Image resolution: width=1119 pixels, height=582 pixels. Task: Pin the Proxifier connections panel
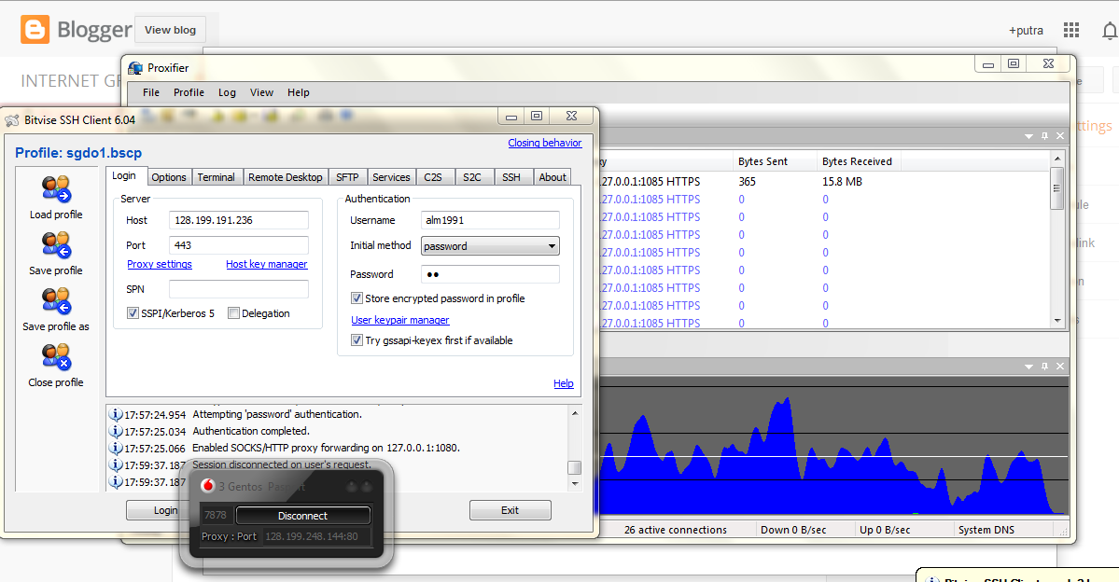point(1044,135)
